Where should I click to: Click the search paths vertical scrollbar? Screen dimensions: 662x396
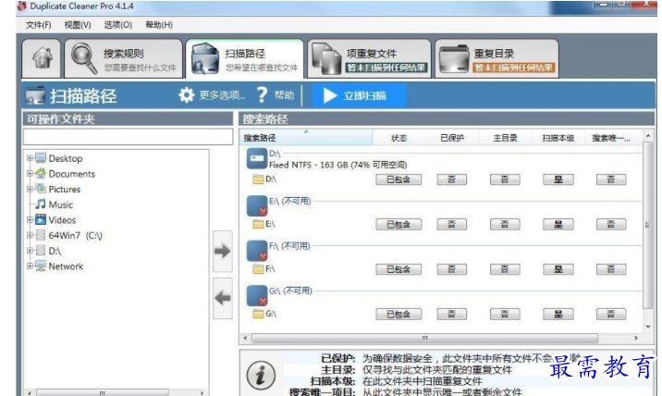pyautogui.click(x=647, y=225)
